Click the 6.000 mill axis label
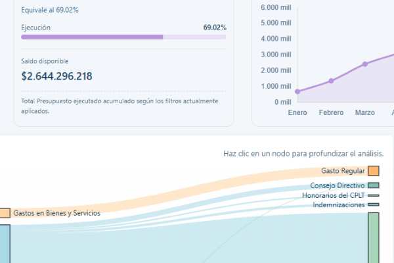Image resolution: width=394 pixels, height=263 pixels. pyautogui.click(x=276, y=7)
